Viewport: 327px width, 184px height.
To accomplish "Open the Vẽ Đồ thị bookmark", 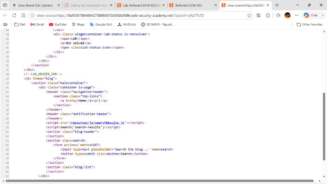I will pos(127,25).
